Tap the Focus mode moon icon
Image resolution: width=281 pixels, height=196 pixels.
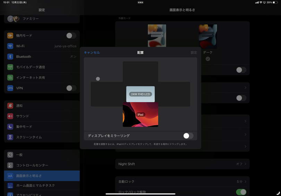(x=10, y=127)
